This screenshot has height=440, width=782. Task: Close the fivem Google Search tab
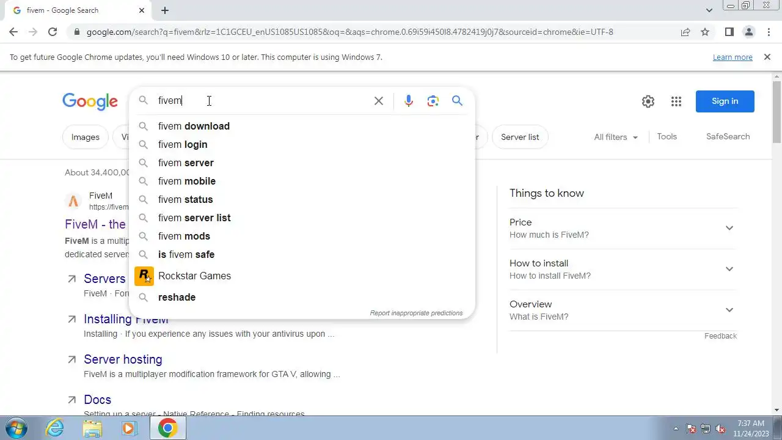point(142,10)
